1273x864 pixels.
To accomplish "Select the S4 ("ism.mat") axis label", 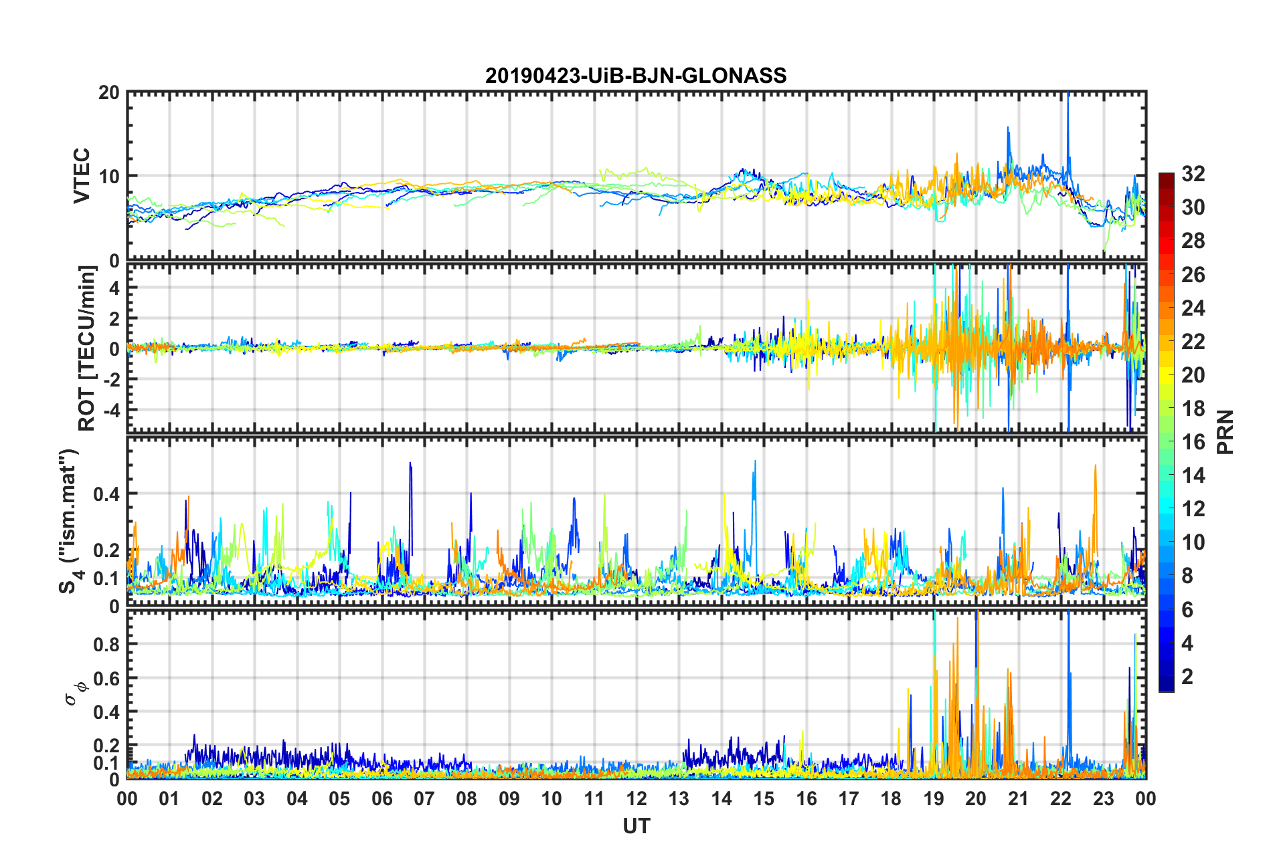I will (69, 522).
